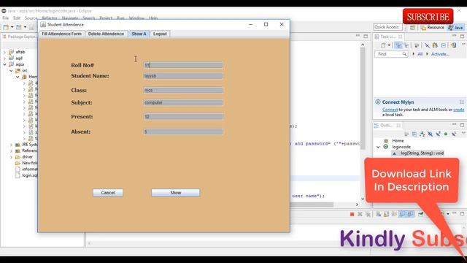Screen dimensions: 467x263
Task: Click the Subject input field
Action: 183,102
